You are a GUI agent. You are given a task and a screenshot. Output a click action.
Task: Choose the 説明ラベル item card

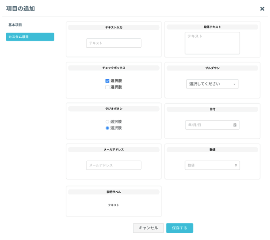[114, 201]
